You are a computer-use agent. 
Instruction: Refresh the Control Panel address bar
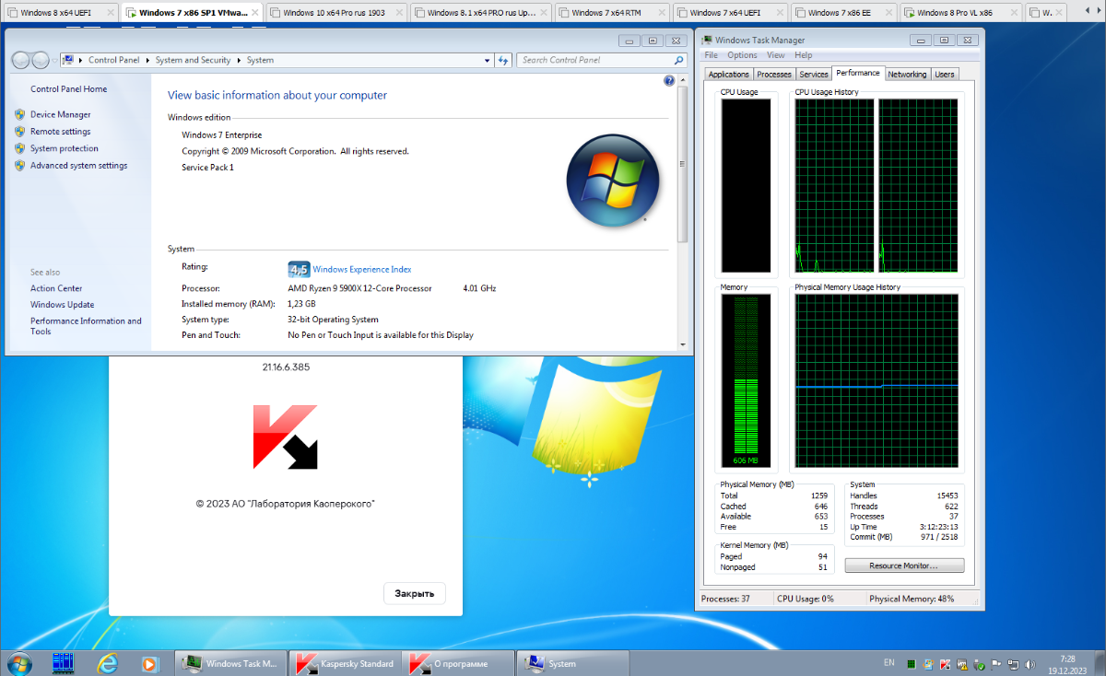tap(504, 60)
